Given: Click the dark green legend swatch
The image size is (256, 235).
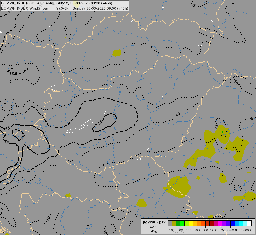Looking at the screenshot, I should tap(178, 223).
